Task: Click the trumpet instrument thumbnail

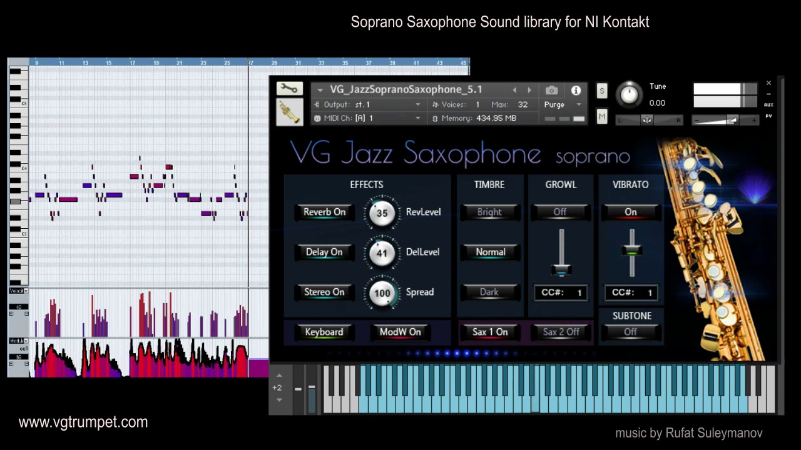Action: [289, 112]
